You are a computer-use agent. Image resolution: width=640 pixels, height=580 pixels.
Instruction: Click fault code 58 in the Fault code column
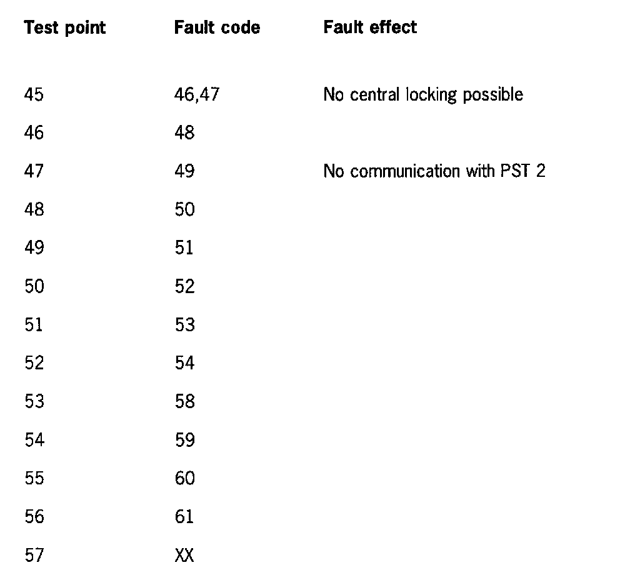184,402
